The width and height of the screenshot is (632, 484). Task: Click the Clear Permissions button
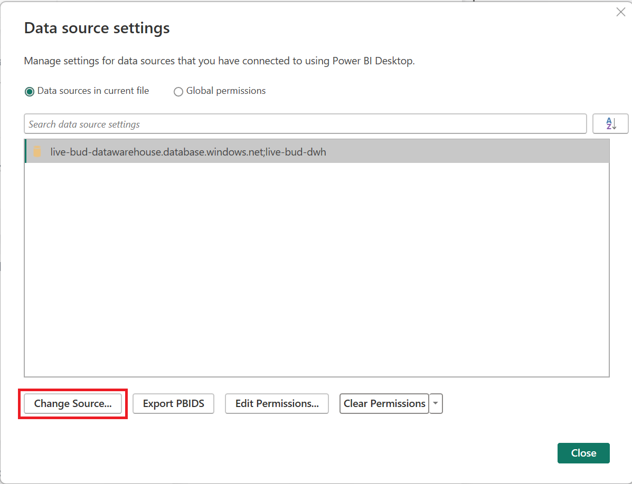click(384, 403)
